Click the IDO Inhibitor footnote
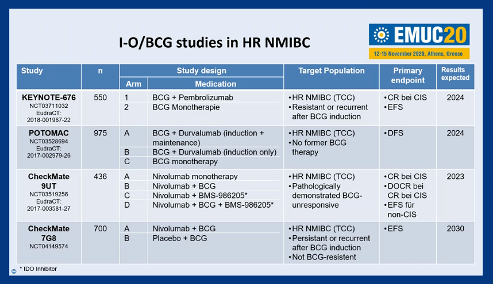The width and height of the screenshot is (493, 284). tap(38, 269)
